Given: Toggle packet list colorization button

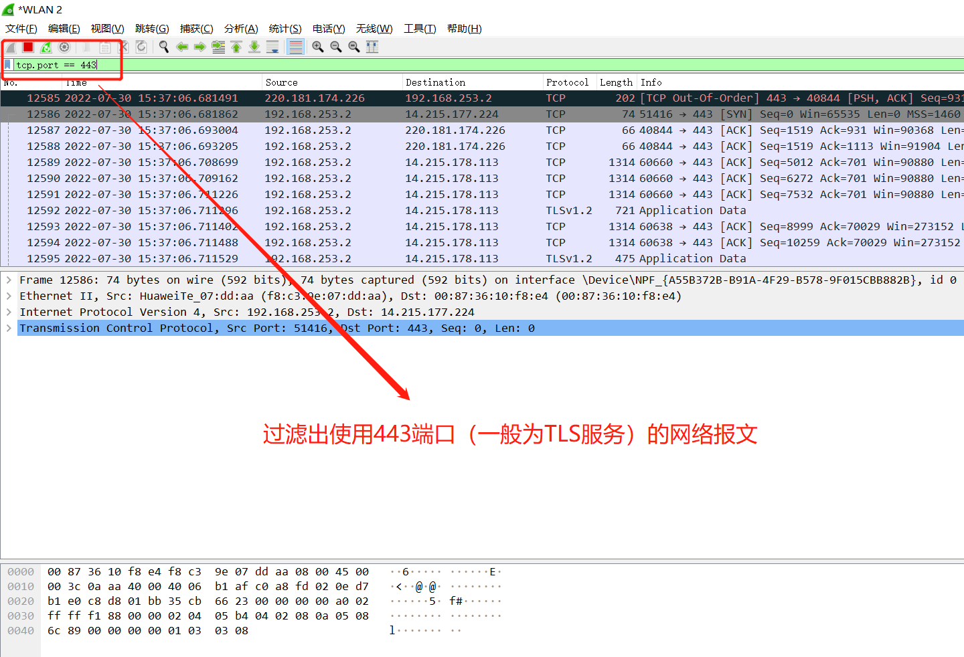Looking at the screenshot, I should point(295,47).
